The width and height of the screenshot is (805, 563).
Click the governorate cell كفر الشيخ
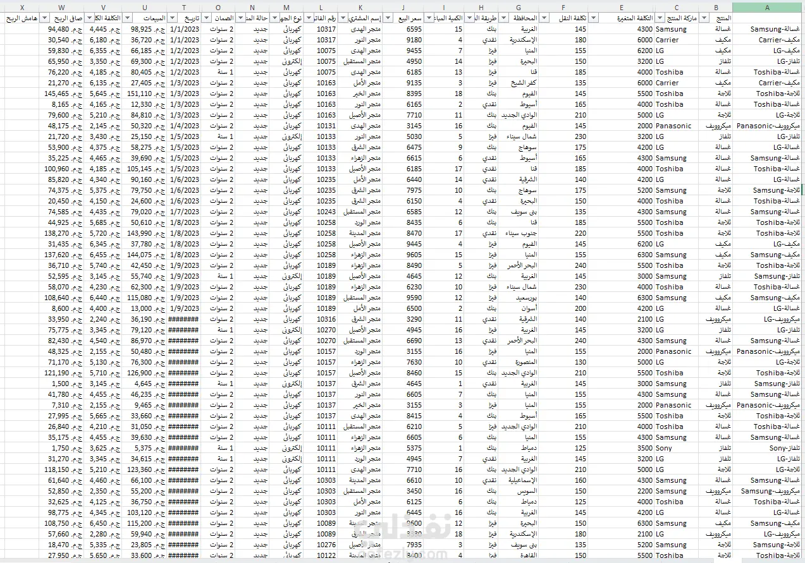tap(519, 83)
